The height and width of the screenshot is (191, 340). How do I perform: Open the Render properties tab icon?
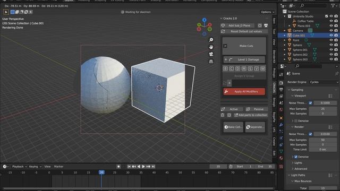281,83
